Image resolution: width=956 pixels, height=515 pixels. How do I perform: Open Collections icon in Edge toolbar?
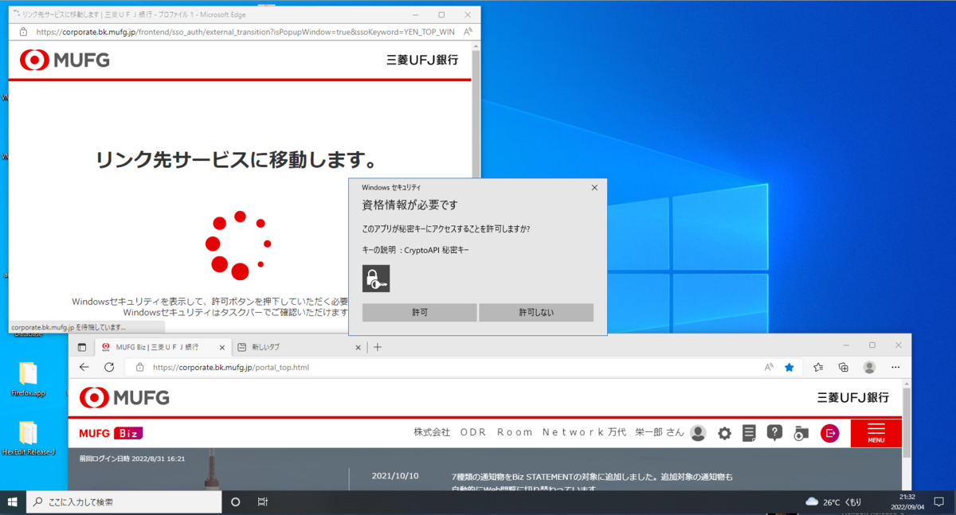pos(844,367)
